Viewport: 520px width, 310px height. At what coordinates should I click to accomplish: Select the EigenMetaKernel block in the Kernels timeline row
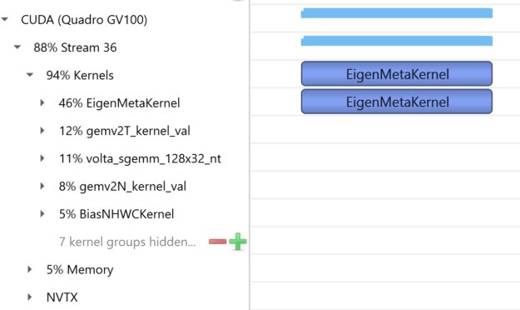(397, 74)
